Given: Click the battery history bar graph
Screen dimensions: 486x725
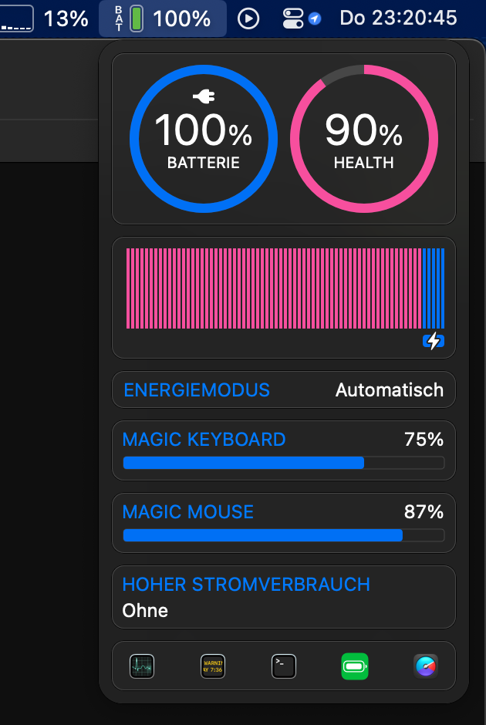Looking at the screenshot, I should [x=284, y=288].
